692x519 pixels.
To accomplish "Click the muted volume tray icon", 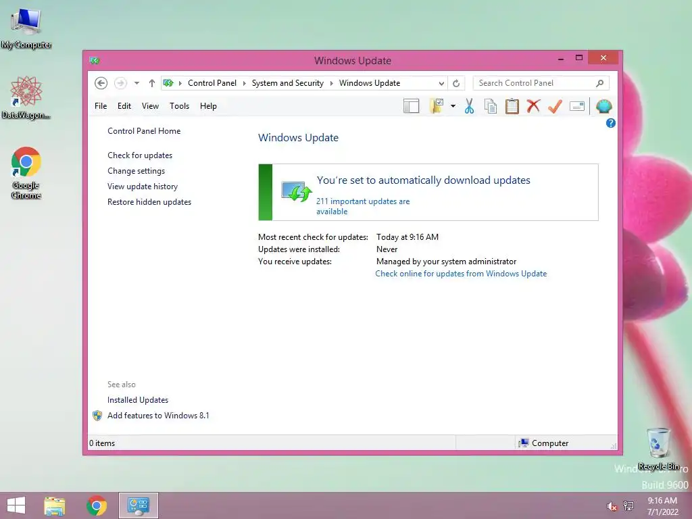I will [x=612, y=506].
